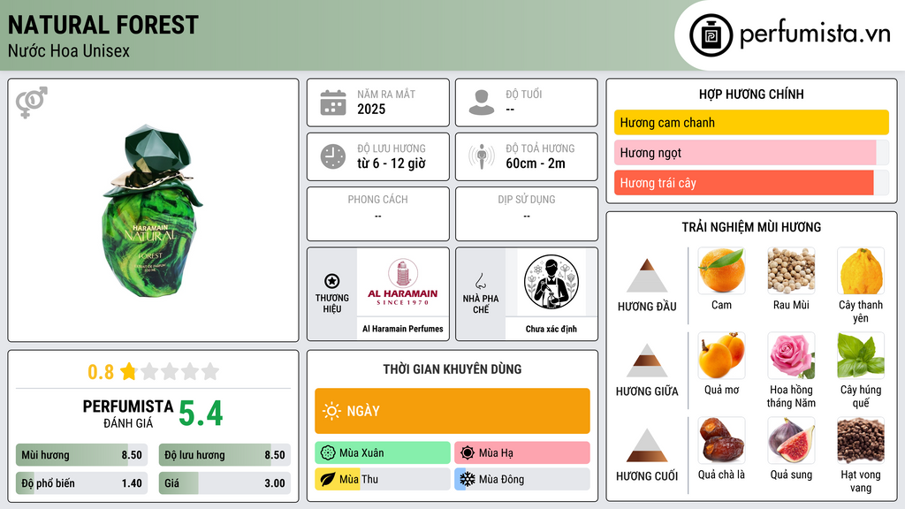This screenshot has height=509, width=905.
Task: Click the flower icon for Mùa Xuân
Action: (x=328, y=453)
